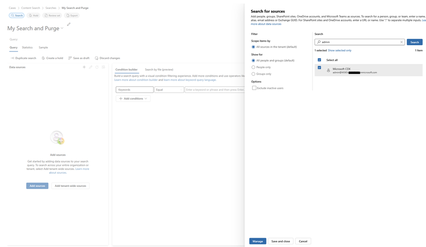Open the Condition builder tab
This screenshot has width=426, height=247.
click(126, 70)
